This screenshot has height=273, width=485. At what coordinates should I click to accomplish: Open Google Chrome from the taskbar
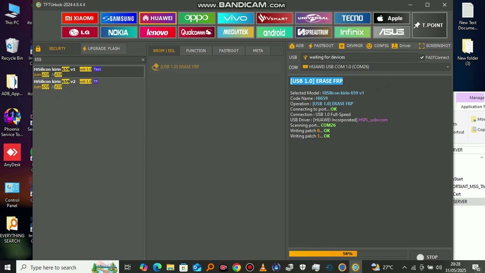[236, 267]
